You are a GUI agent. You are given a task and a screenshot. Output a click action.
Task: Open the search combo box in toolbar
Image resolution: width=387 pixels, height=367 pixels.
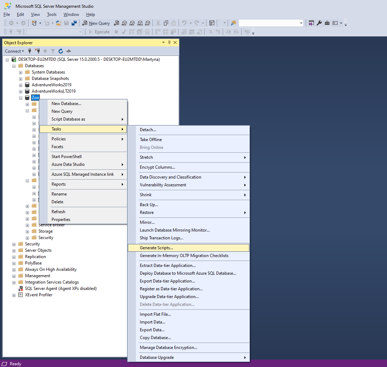(x=301, y=23)
